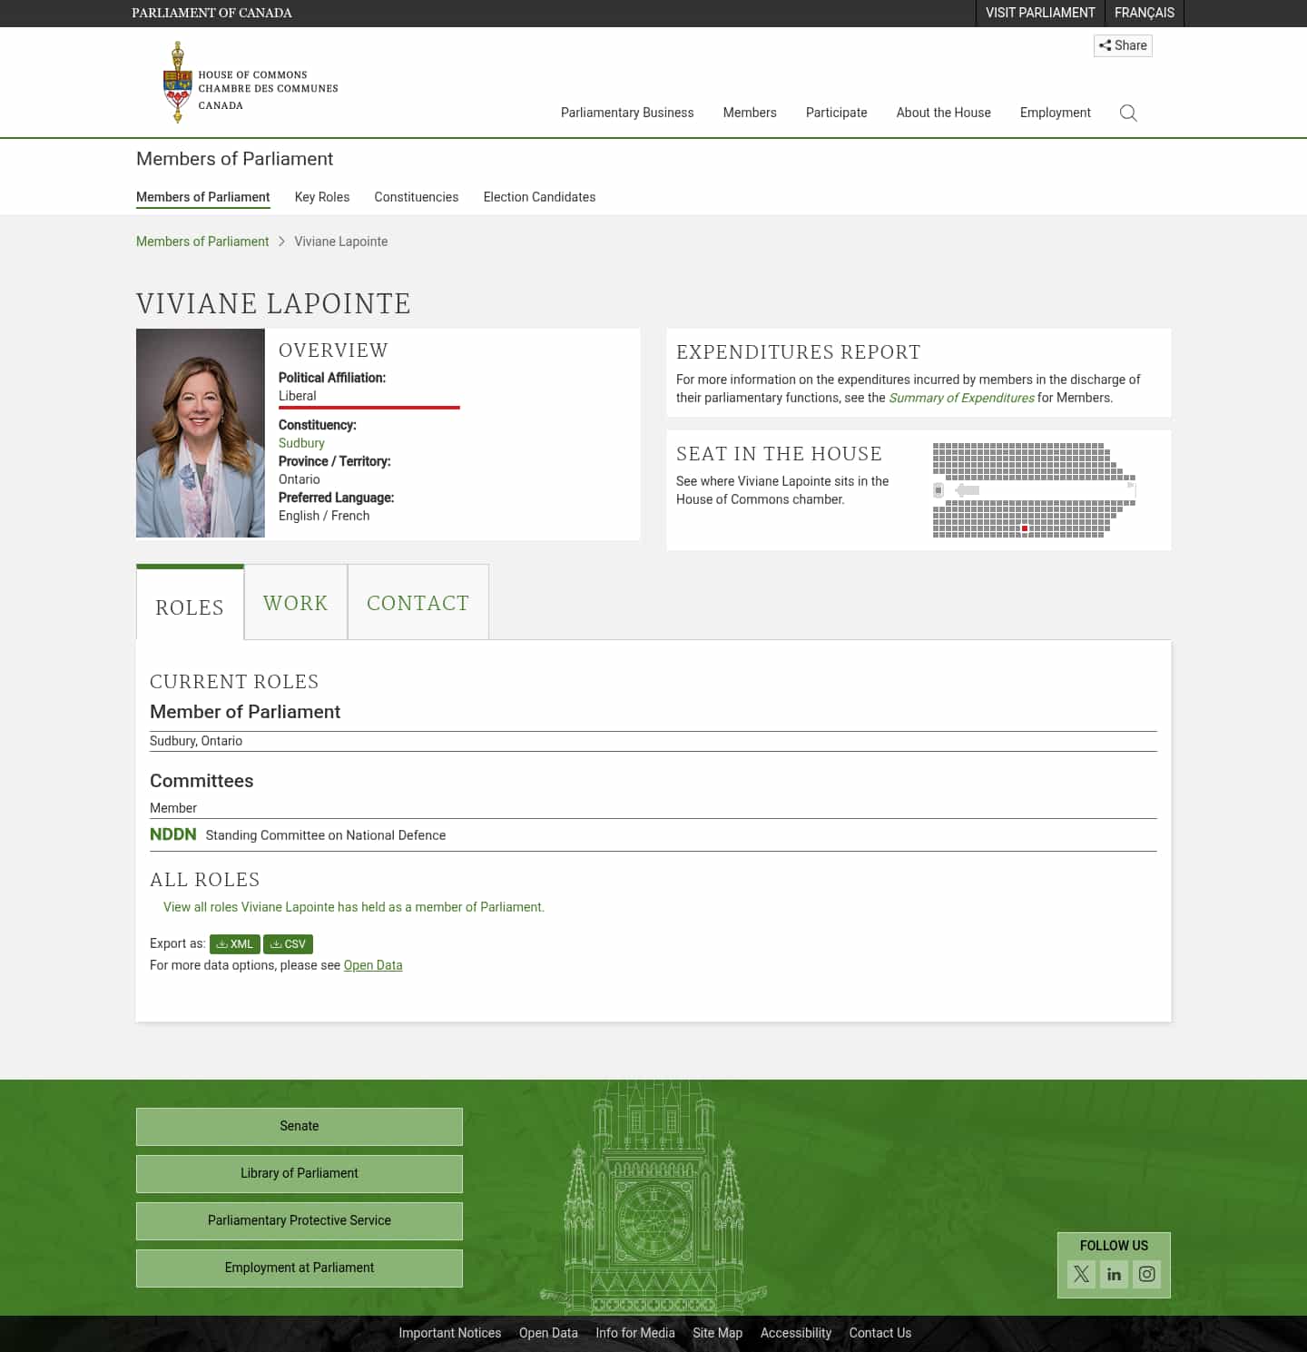Open the X (Twitter) social icon
Screen dimensions: 1307x1352
pos(1081,1274)
